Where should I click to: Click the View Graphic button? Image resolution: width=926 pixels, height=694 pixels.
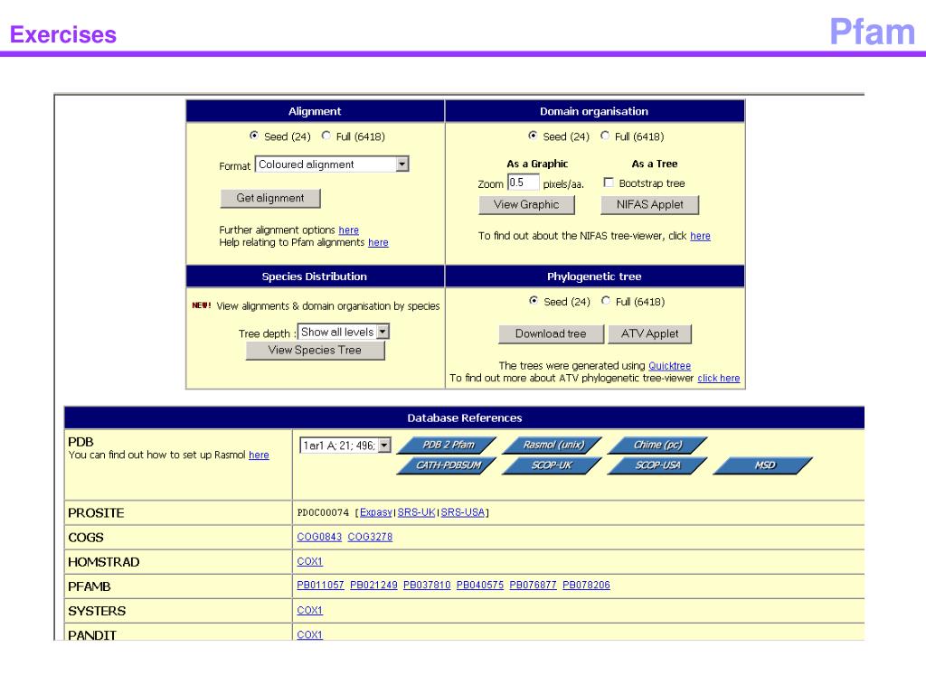click(x=526, y=205)
